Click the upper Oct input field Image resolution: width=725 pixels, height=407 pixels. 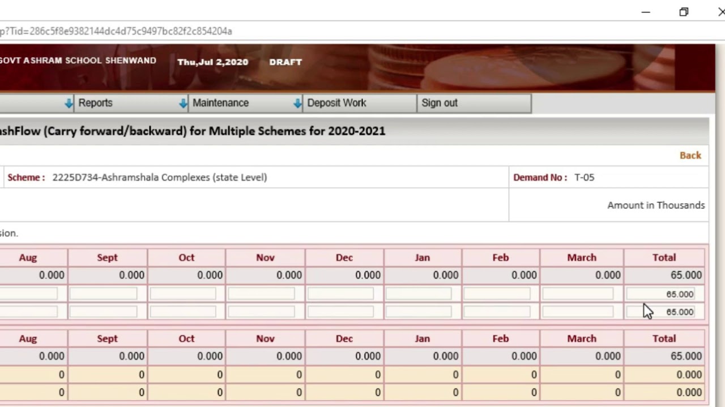pyautogui.click(x=182, y=293)
